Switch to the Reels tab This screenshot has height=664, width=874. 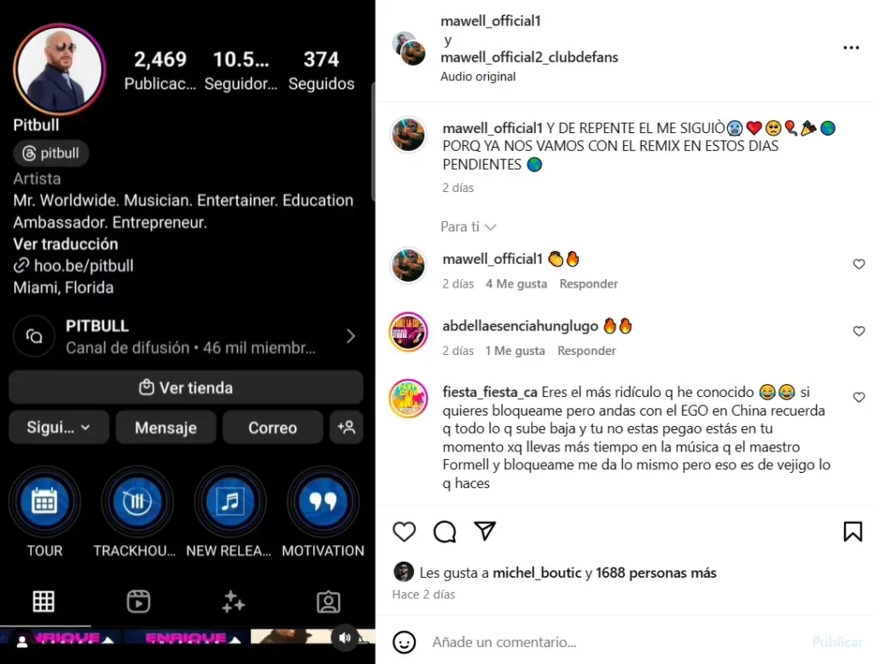(138, 602)
